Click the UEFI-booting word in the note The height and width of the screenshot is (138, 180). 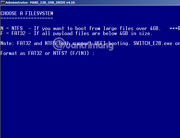pos(111,43)
